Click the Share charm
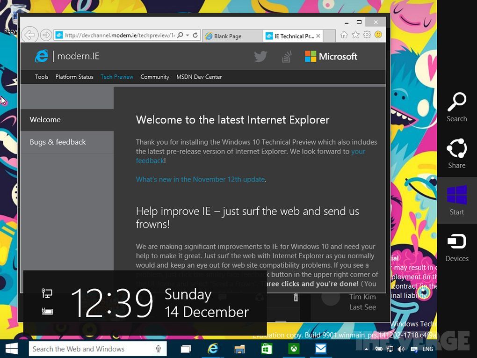Screen dimensions: 477x358 (456, 153)
